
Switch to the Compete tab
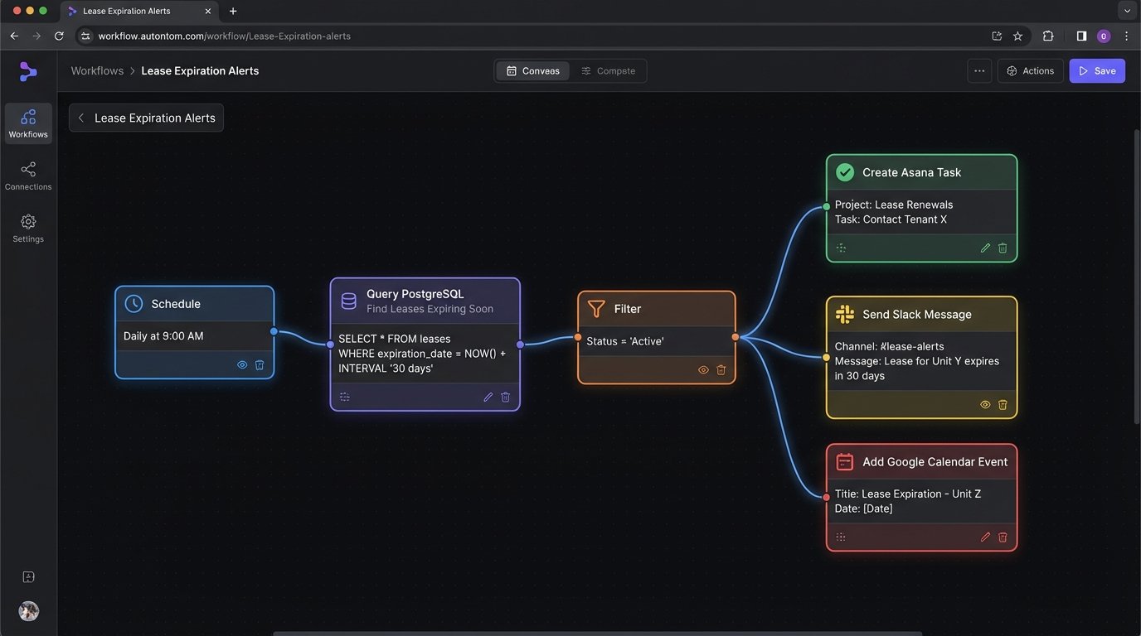pyautogui.click(x=608, y=71)
